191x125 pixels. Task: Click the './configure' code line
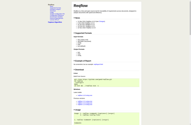(x=79, y=82)
